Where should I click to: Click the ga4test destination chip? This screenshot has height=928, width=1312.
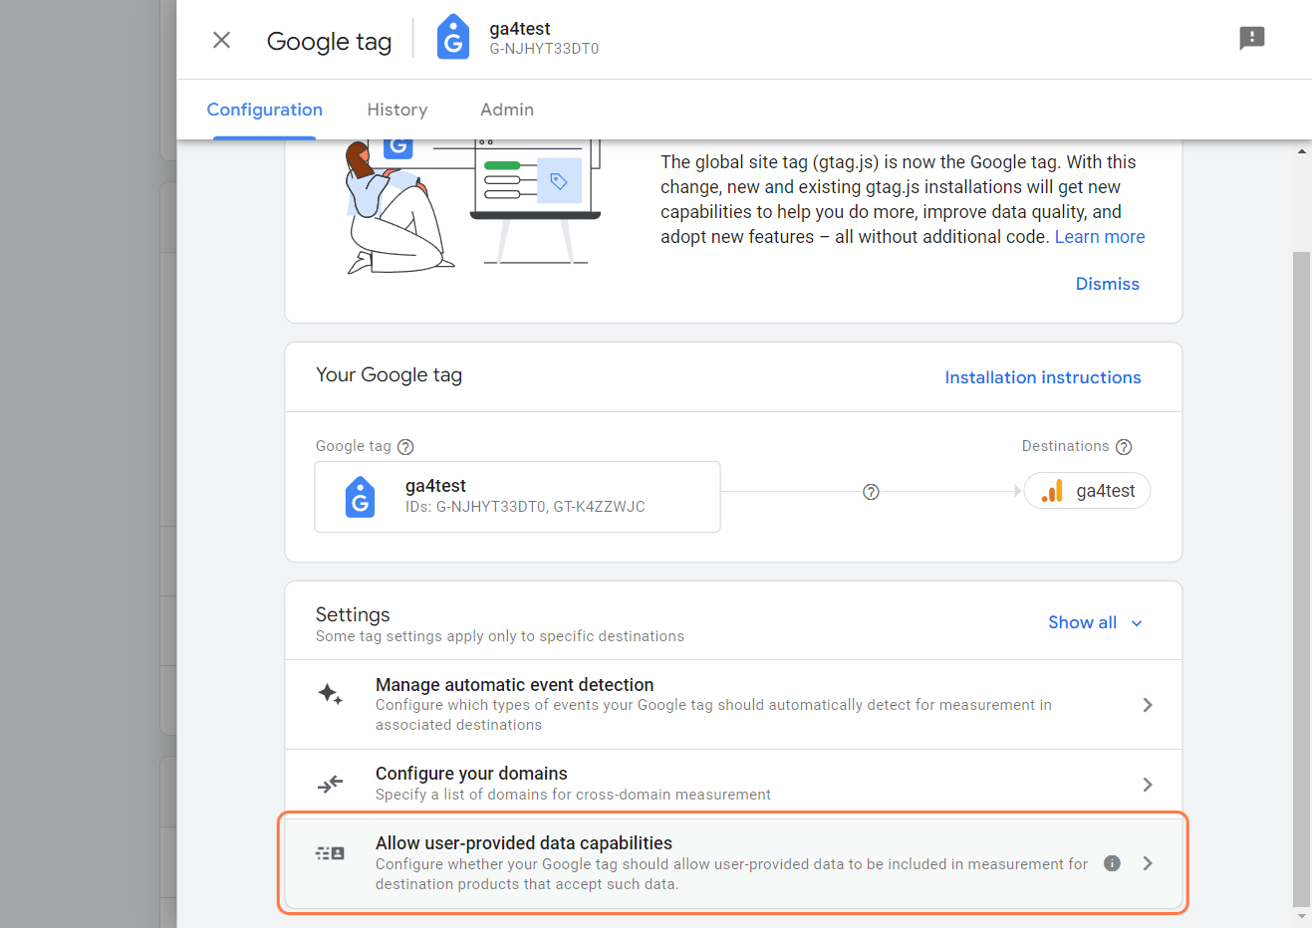pos(1087,491)
